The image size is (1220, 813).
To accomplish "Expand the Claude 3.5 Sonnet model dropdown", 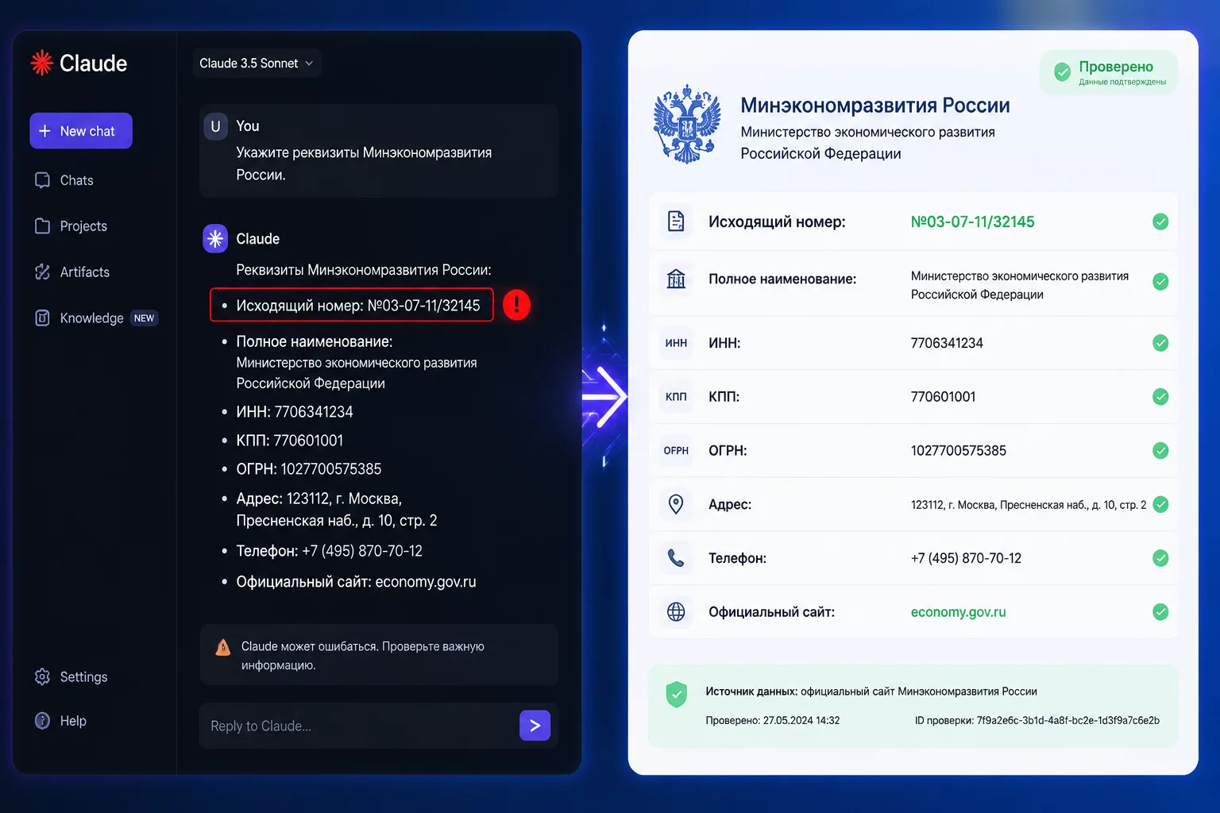I will pos(257,64).
